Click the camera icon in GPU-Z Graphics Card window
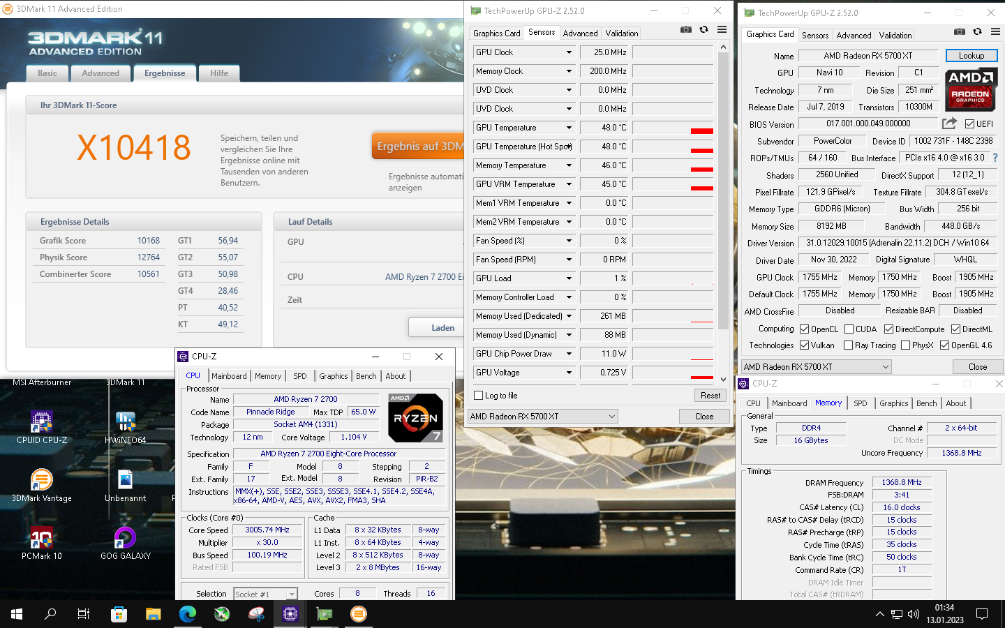Screen dimensions: 1005x628 pyautogui.click(x=960, y=32)
